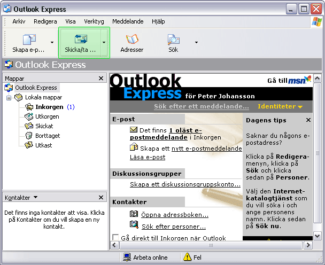The width and height of the screenshot is (325, 265).
Task: Open the Meddelande menu
Action: click(128, 21)
